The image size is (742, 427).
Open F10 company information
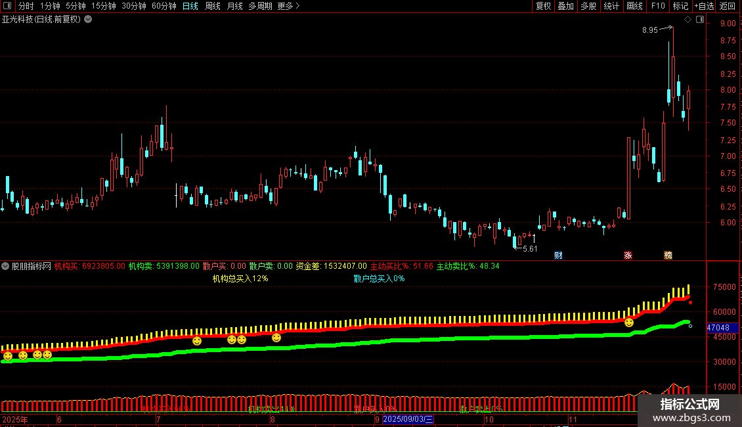657,6
